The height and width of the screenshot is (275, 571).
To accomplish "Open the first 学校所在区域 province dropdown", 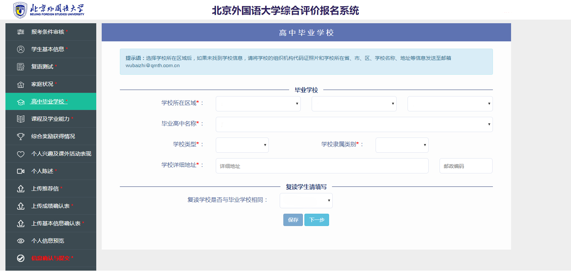I will [258, 104].
